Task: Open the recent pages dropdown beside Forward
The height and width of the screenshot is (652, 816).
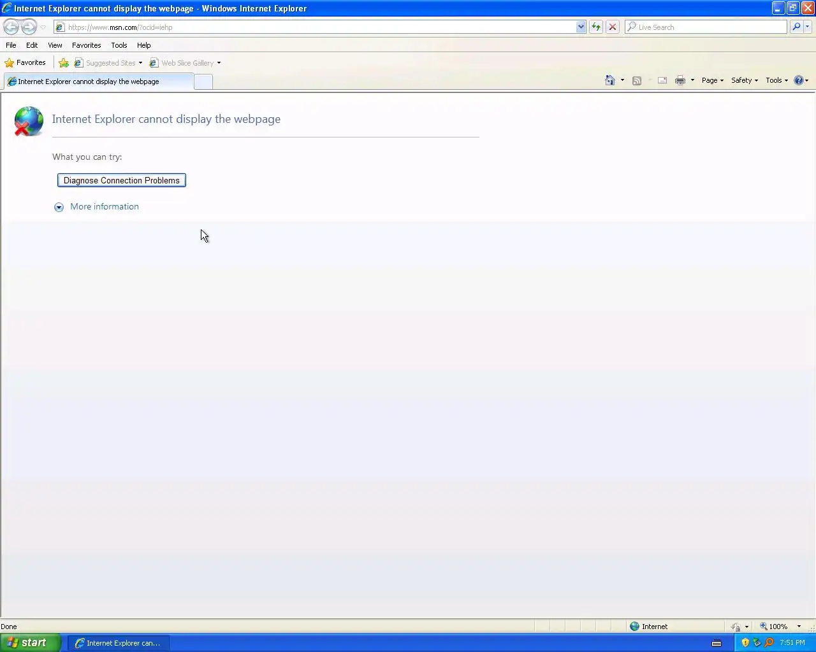Action: pos(43,27)
